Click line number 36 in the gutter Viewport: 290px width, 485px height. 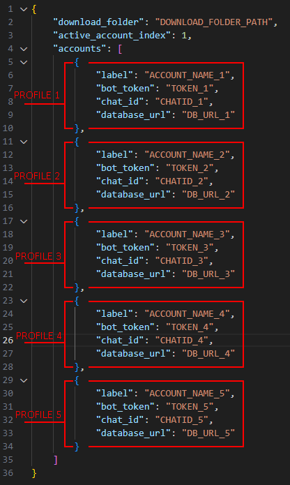(x=8, y=473)
